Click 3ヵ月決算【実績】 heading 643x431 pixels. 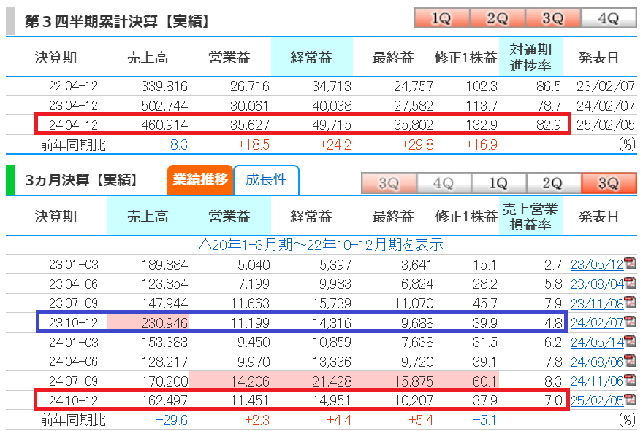tap(81, 179)
